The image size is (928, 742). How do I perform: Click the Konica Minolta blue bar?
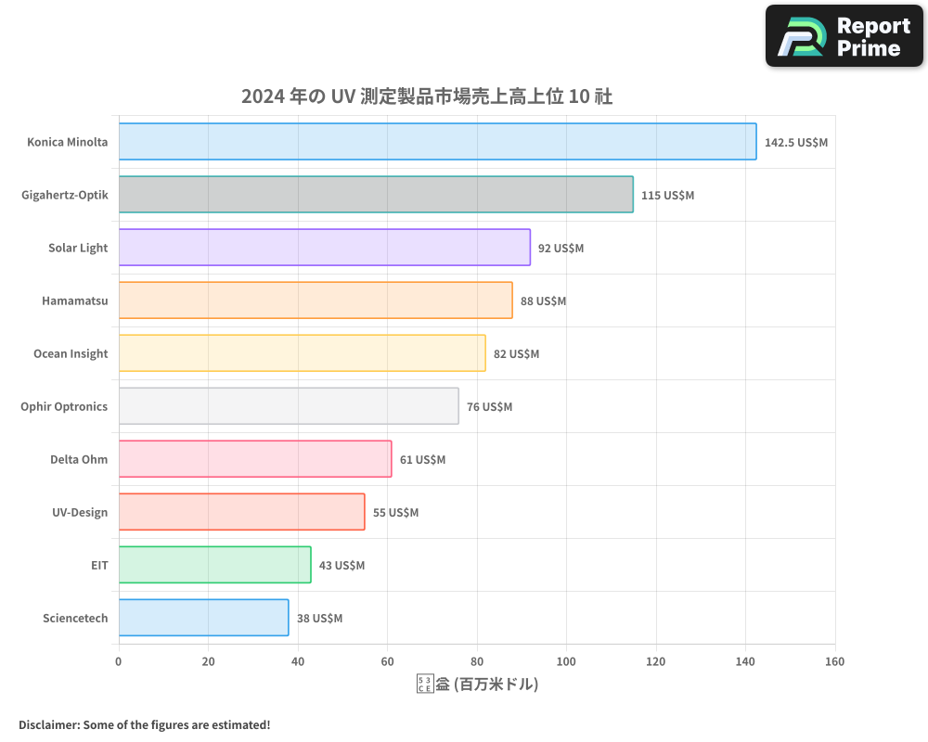point(437,142)
